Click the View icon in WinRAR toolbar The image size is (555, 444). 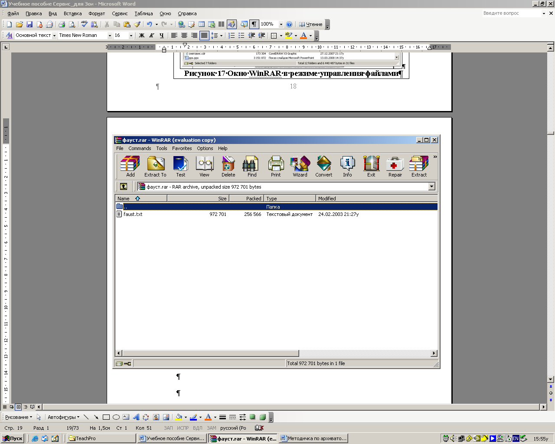click(x=204, y=166)
